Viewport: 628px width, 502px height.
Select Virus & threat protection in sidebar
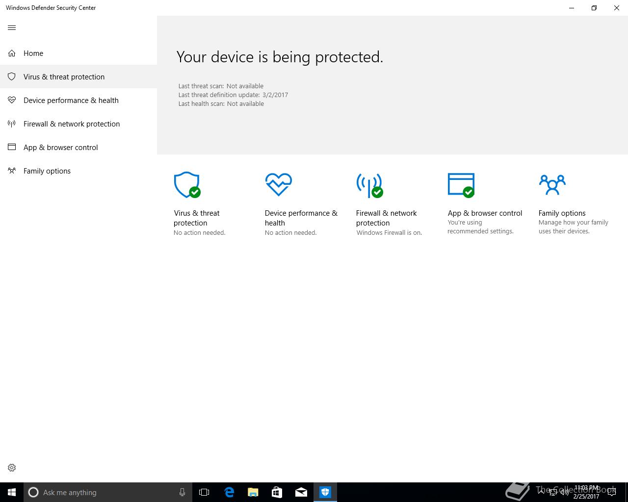(x=78, y=76)
